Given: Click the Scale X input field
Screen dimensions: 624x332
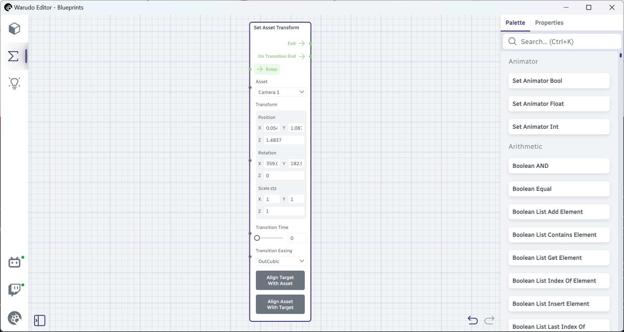Looking at the screenshot, I should pyautogui.click(x=272, y=199).
